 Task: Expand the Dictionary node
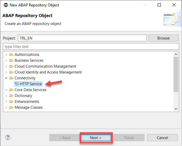click(6, 96)
